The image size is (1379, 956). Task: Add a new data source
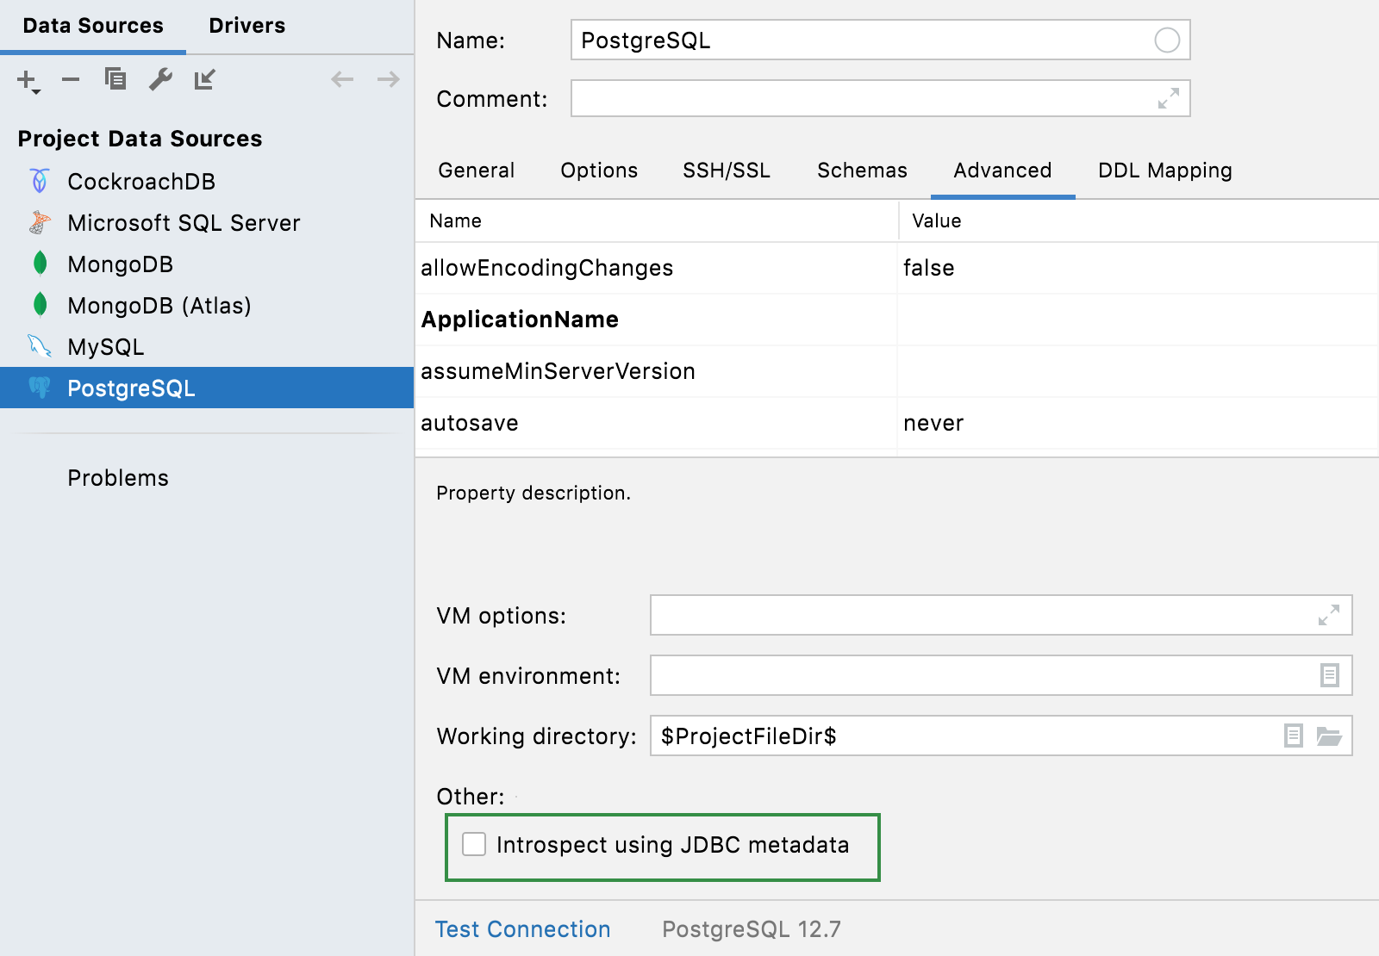[x=23, y=79]
